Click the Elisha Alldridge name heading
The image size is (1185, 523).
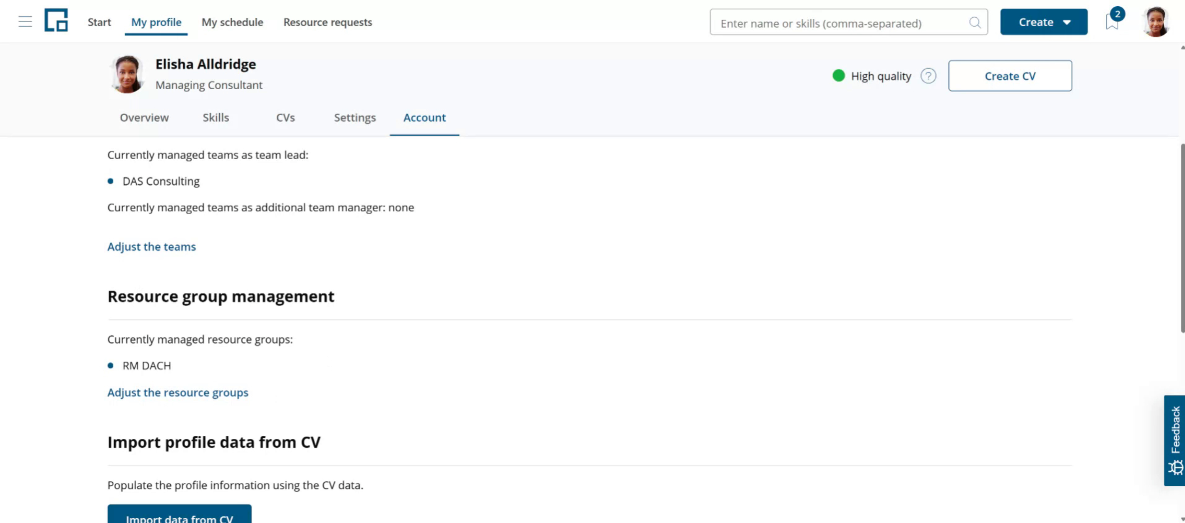tap(205, 64)
